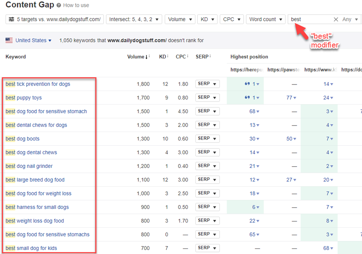The image size is (362, 254).
Task: Open the Intersect dropdown filter
Action: [x=134, y=19]
